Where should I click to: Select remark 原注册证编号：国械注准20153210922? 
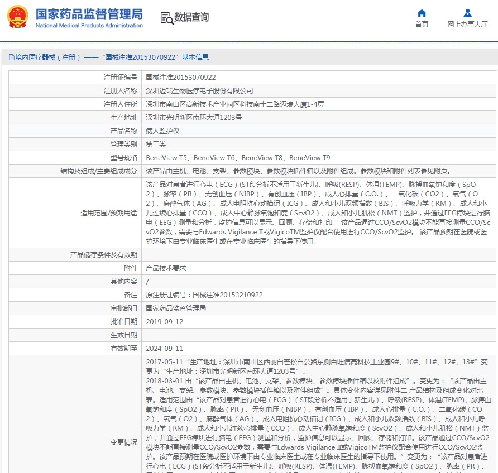204,295
